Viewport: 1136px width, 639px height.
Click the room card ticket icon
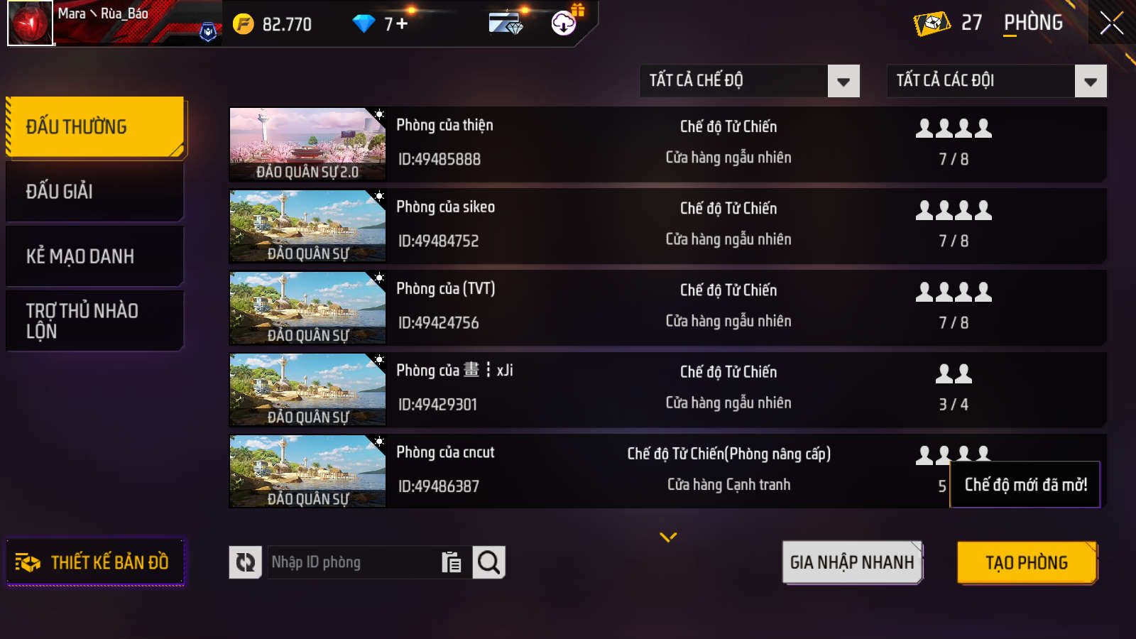pyautogui.click(x=932, y=23)
